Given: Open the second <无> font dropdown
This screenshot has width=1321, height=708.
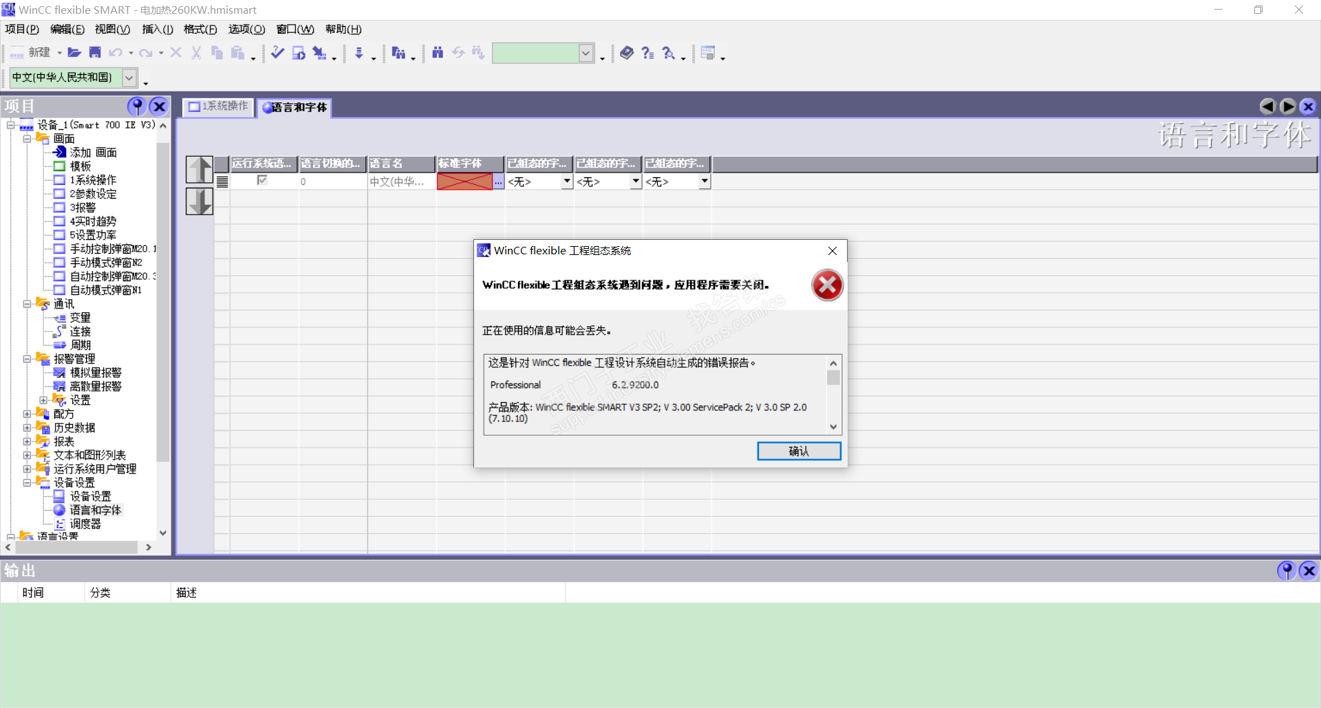Looking at the screenshot, I should coord(636,181).
